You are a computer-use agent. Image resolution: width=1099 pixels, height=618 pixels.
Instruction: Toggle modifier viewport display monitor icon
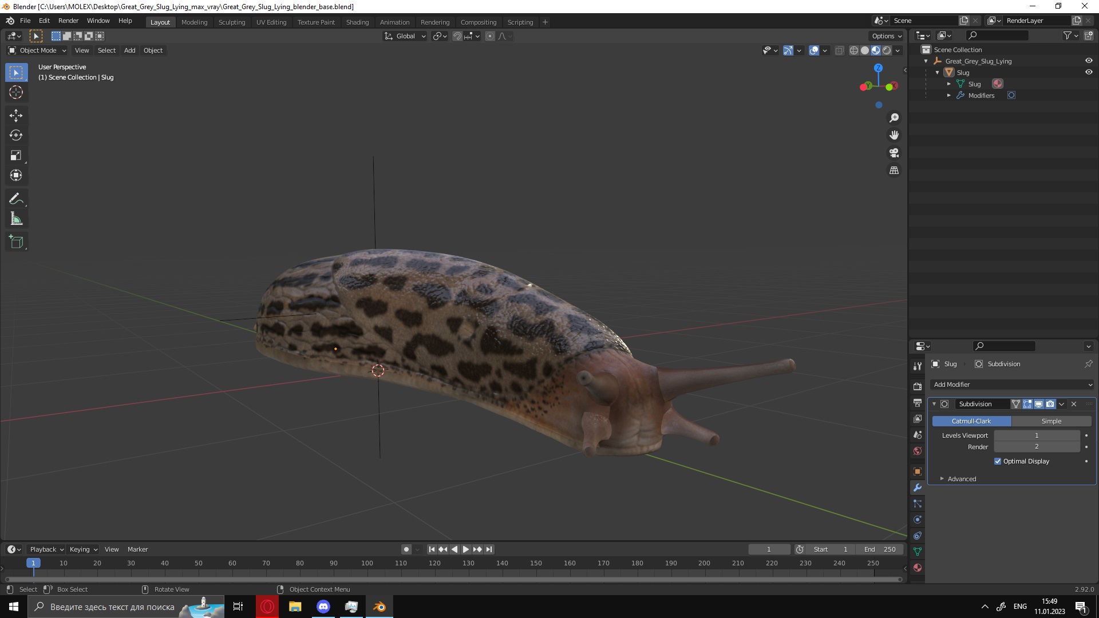tap(1039, 404)
